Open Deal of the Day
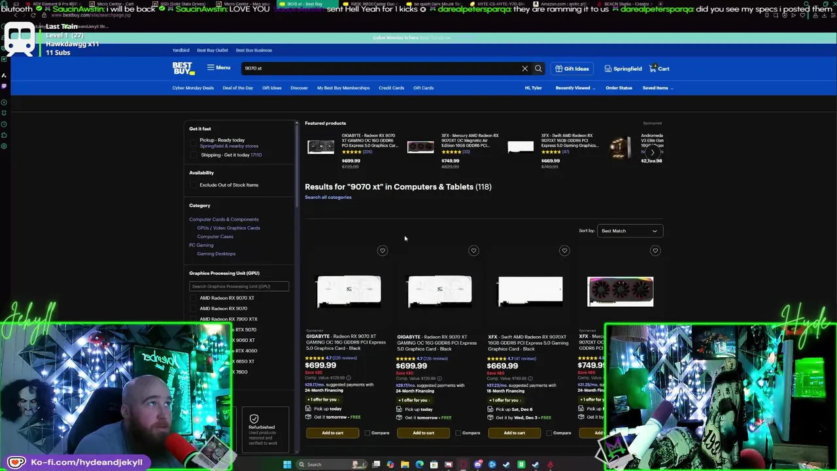 [237, 88]
